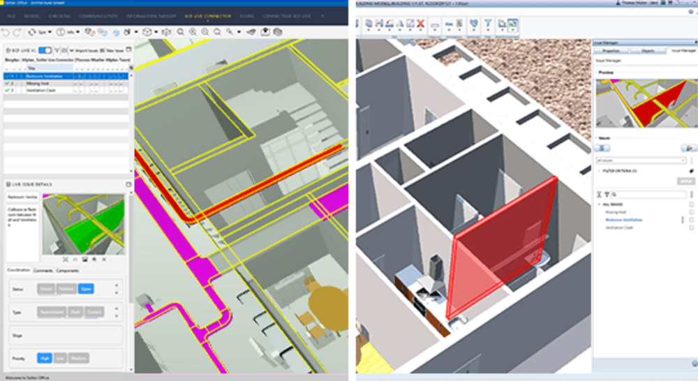
Task: Click the filter icon beside issue search
Action: [607, 195]
